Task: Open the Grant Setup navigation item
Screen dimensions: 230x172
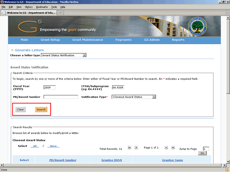Action: pos(50,40)
